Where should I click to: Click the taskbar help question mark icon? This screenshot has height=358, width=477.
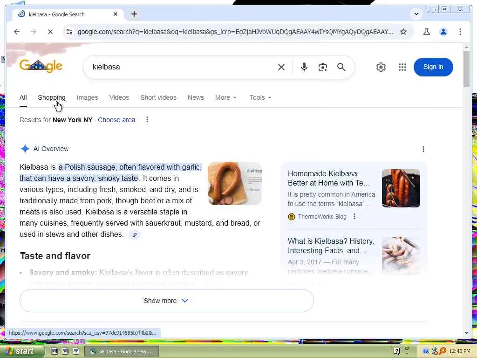coord(396,351)
